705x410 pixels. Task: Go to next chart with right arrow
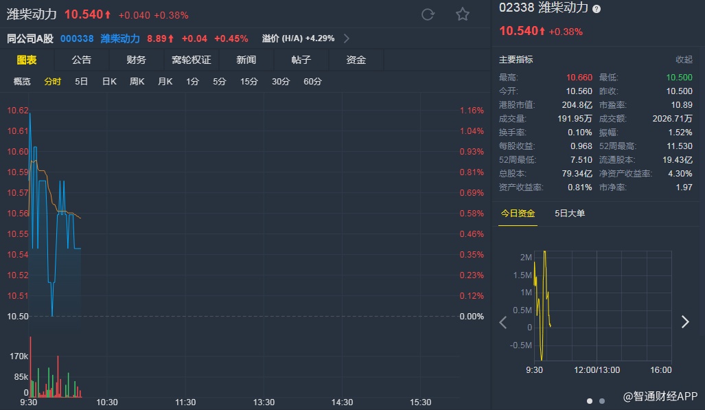click(684, 322)
